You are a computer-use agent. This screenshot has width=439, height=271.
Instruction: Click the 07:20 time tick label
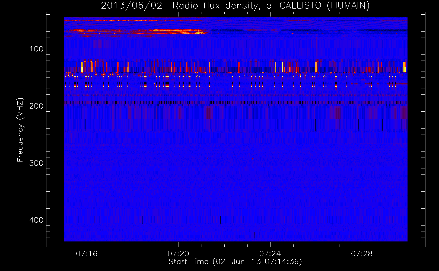[178, 254]
